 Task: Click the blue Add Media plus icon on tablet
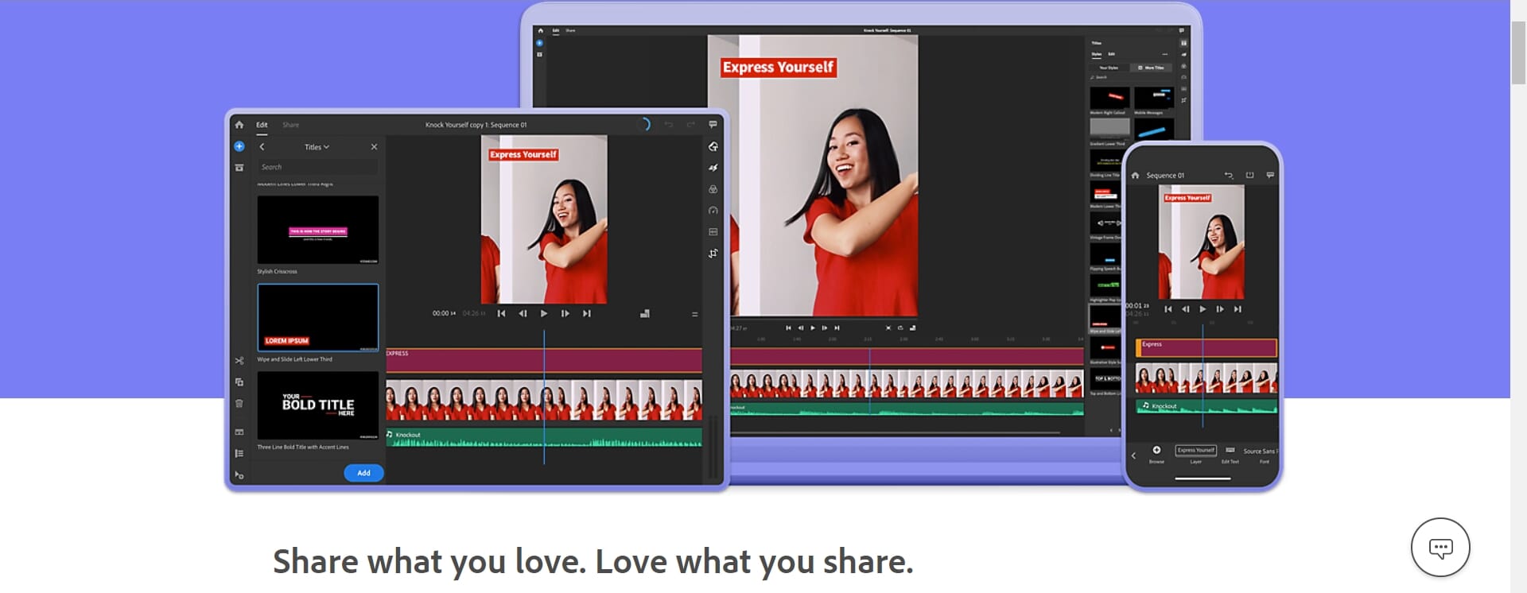click(239, 146)
